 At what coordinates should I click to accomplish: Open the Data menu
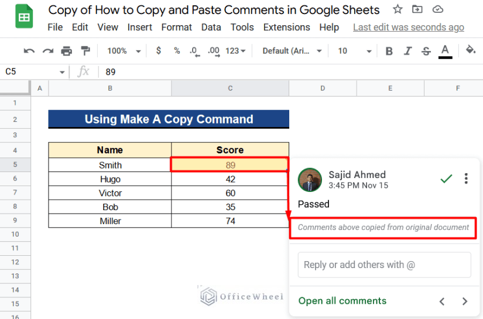(x=211, y=27)
